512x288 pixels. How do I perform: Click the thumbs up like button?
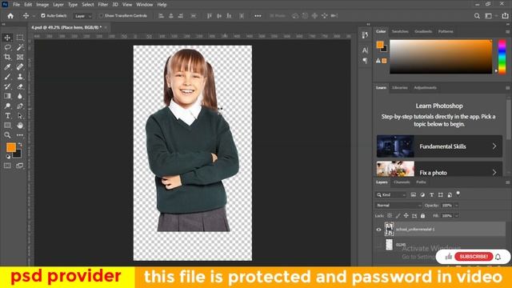(x=449, y=257)
